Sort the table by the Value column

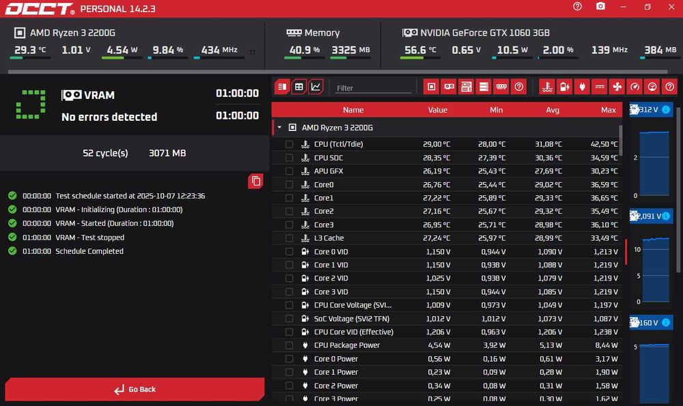click(437, 110)
